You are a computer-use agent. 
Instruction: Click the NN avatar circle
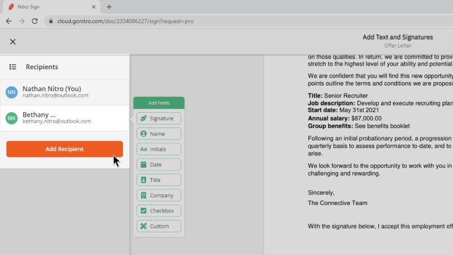[11, 92]
